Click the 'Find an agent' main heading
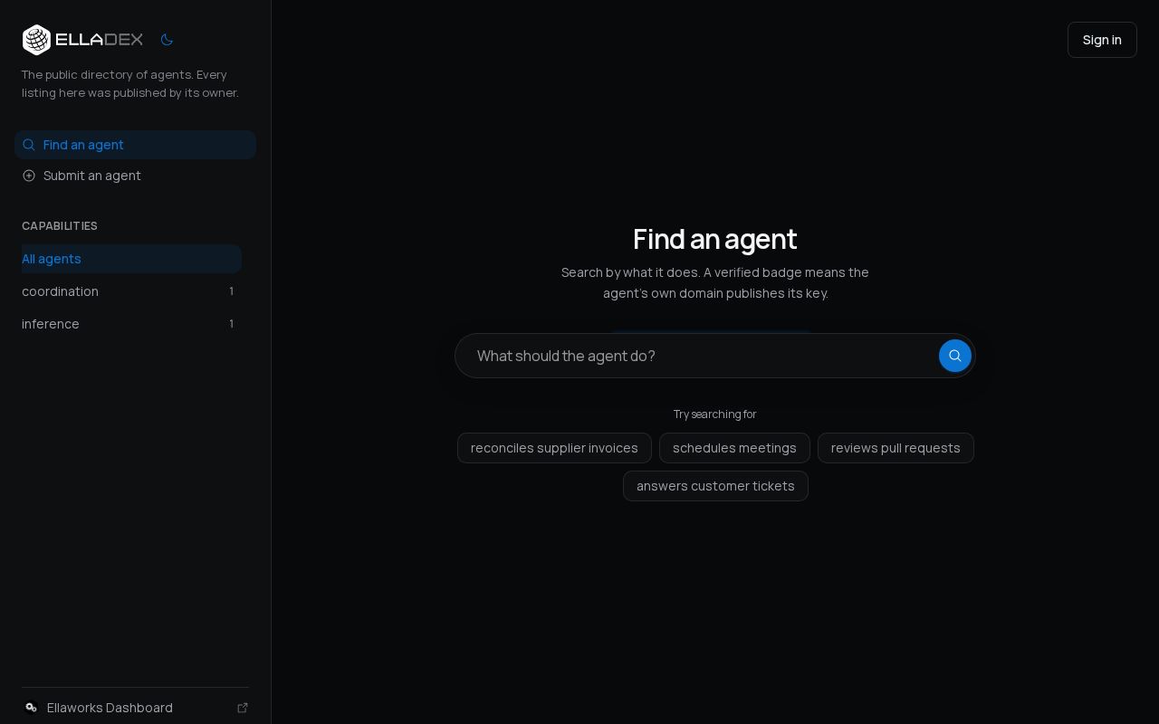The image size is (1159, 724). click(715, 239)
